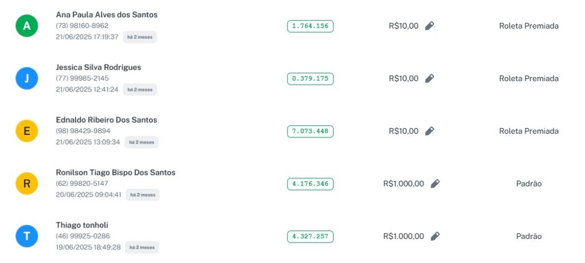Click green A avatar for Ana Paula
Viewport: 585px width, 263px height.
click(x=26, y=26)
